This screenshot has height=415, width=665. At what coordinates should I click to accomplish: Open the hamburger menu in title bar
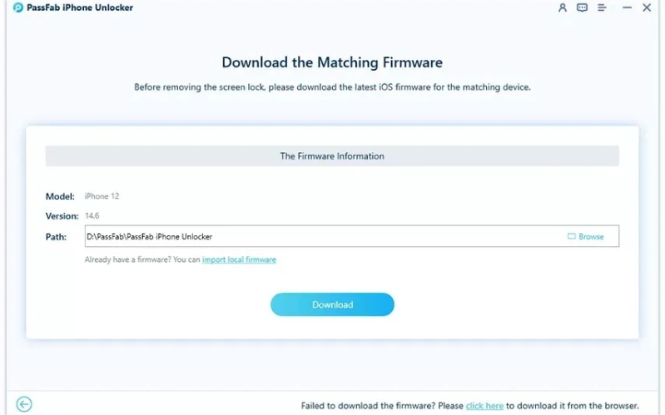602,7
